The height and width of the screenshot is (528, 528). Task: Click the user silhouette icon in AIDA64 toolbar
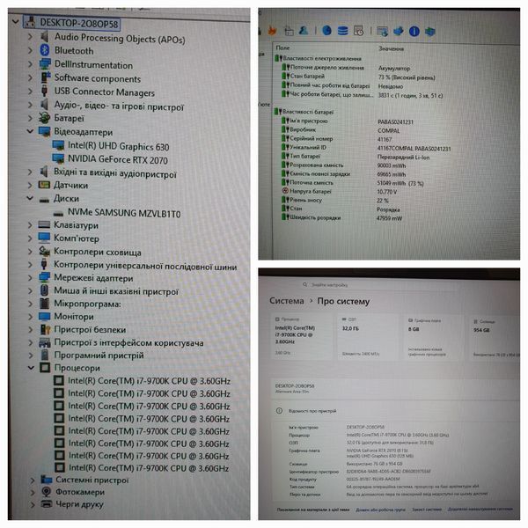tap(304, 31)
